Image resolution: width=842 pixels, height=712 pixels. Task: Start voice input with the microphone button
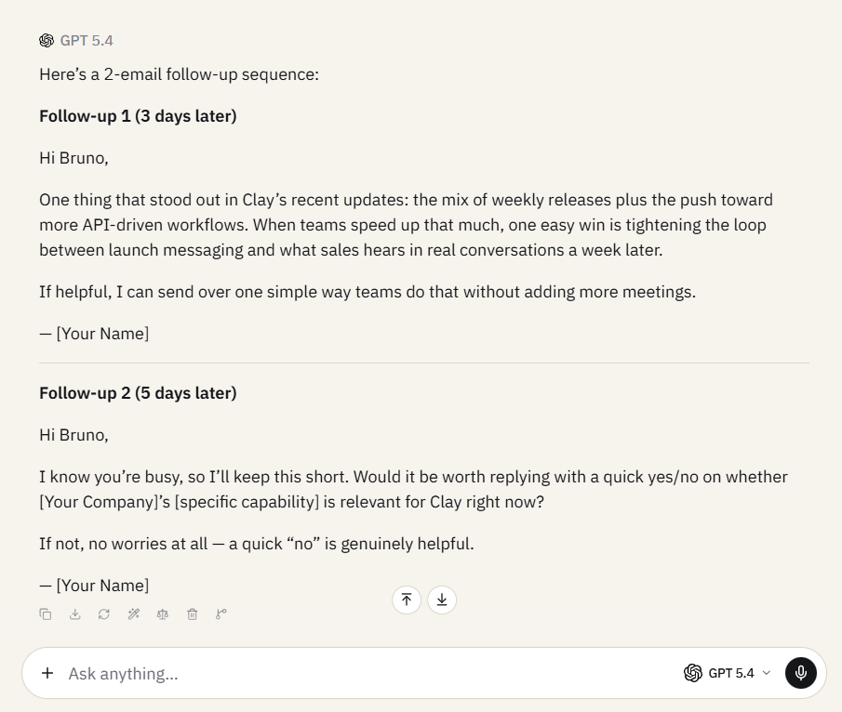click(x=801, y=673)
